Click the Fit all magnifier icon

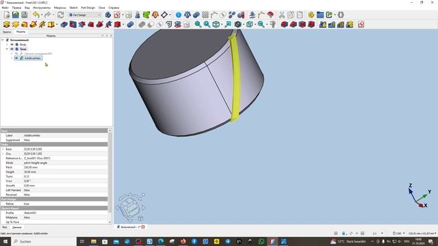point(198,25)
